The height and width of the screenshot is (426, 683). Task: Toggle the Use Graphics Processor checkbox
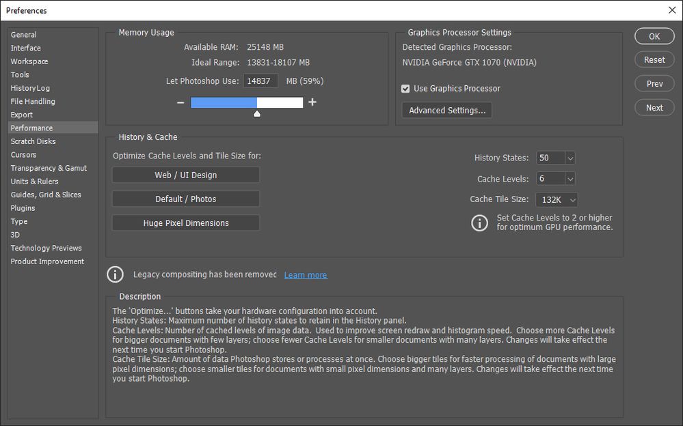tap(405, 89)
